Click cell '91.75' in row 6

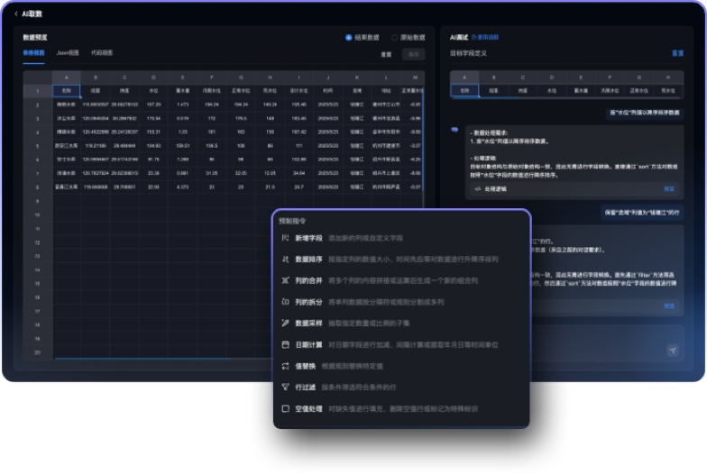coord(153,160)
